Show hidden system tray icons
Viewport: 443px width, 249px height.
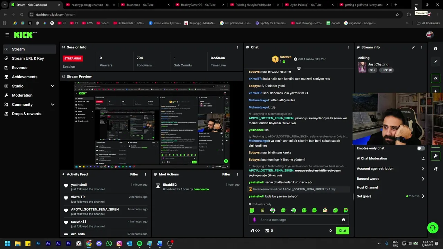[x=379, y=243]
